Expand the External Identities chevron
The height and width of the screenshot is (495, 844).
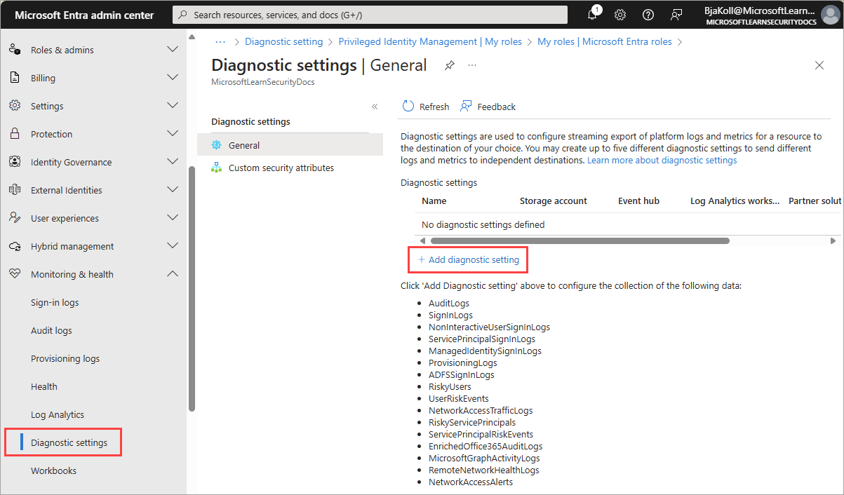tap(172, 190)
